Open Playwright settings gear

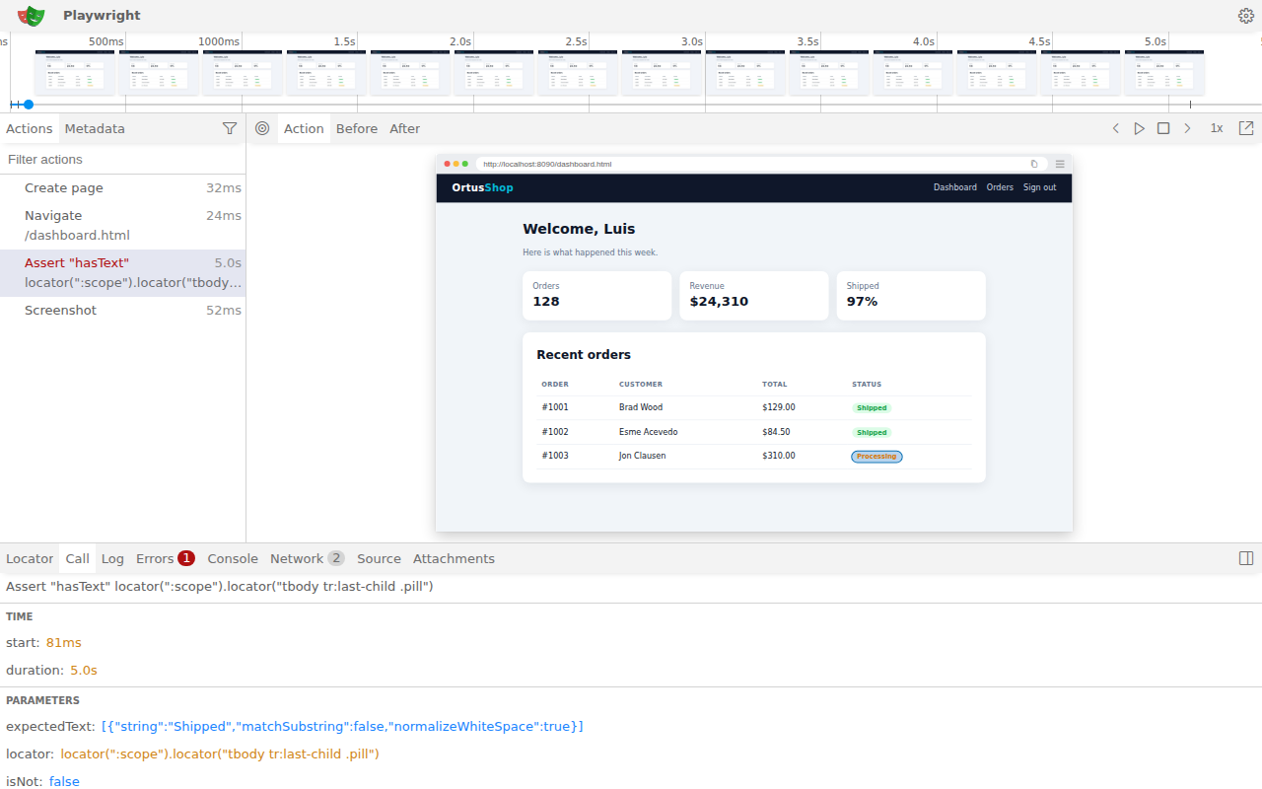coord(1246,16)
